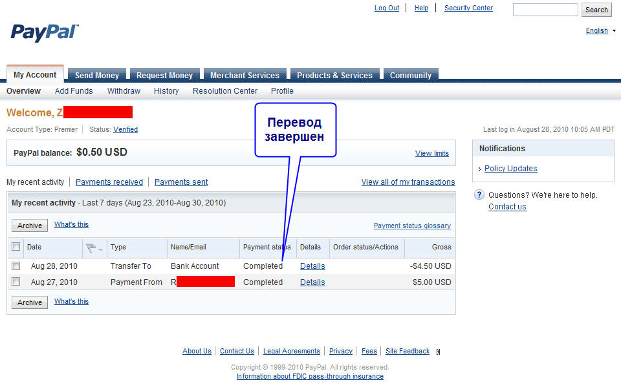
Task: Click the question mark help icon
Action: pyautogui.click(x=479, y=194)
